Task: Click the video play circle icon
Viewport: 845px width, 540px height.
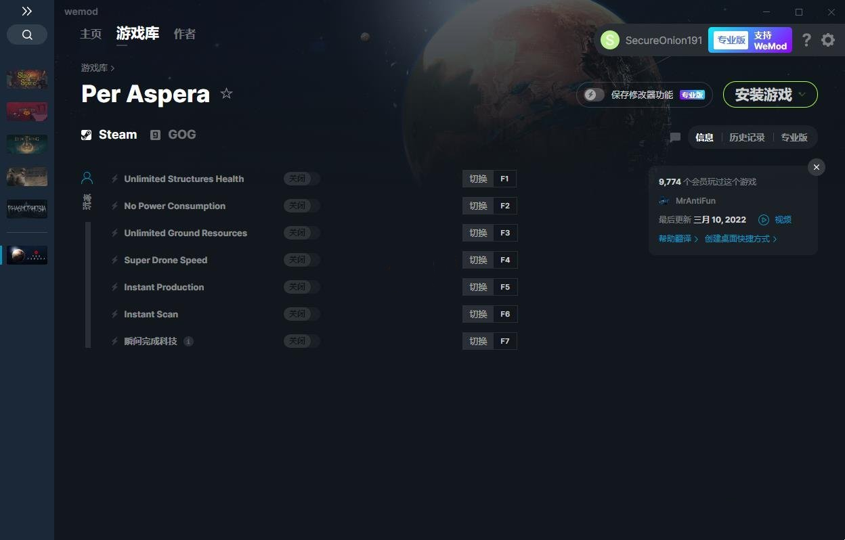Action: (764, 220)
